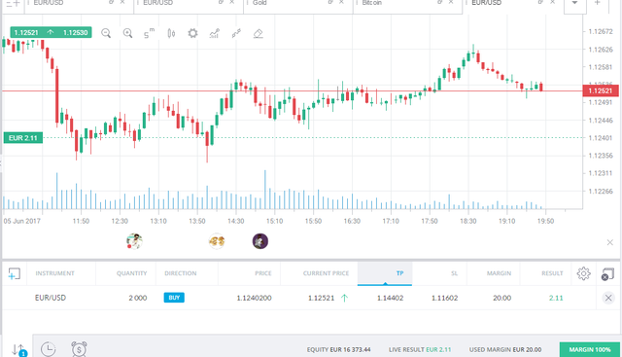Image resolution: width=622 pixels, height=357 pixels.
Task: Click LIVE RESULT EUR 2.11 status
Action: click(x=420, y=350)
